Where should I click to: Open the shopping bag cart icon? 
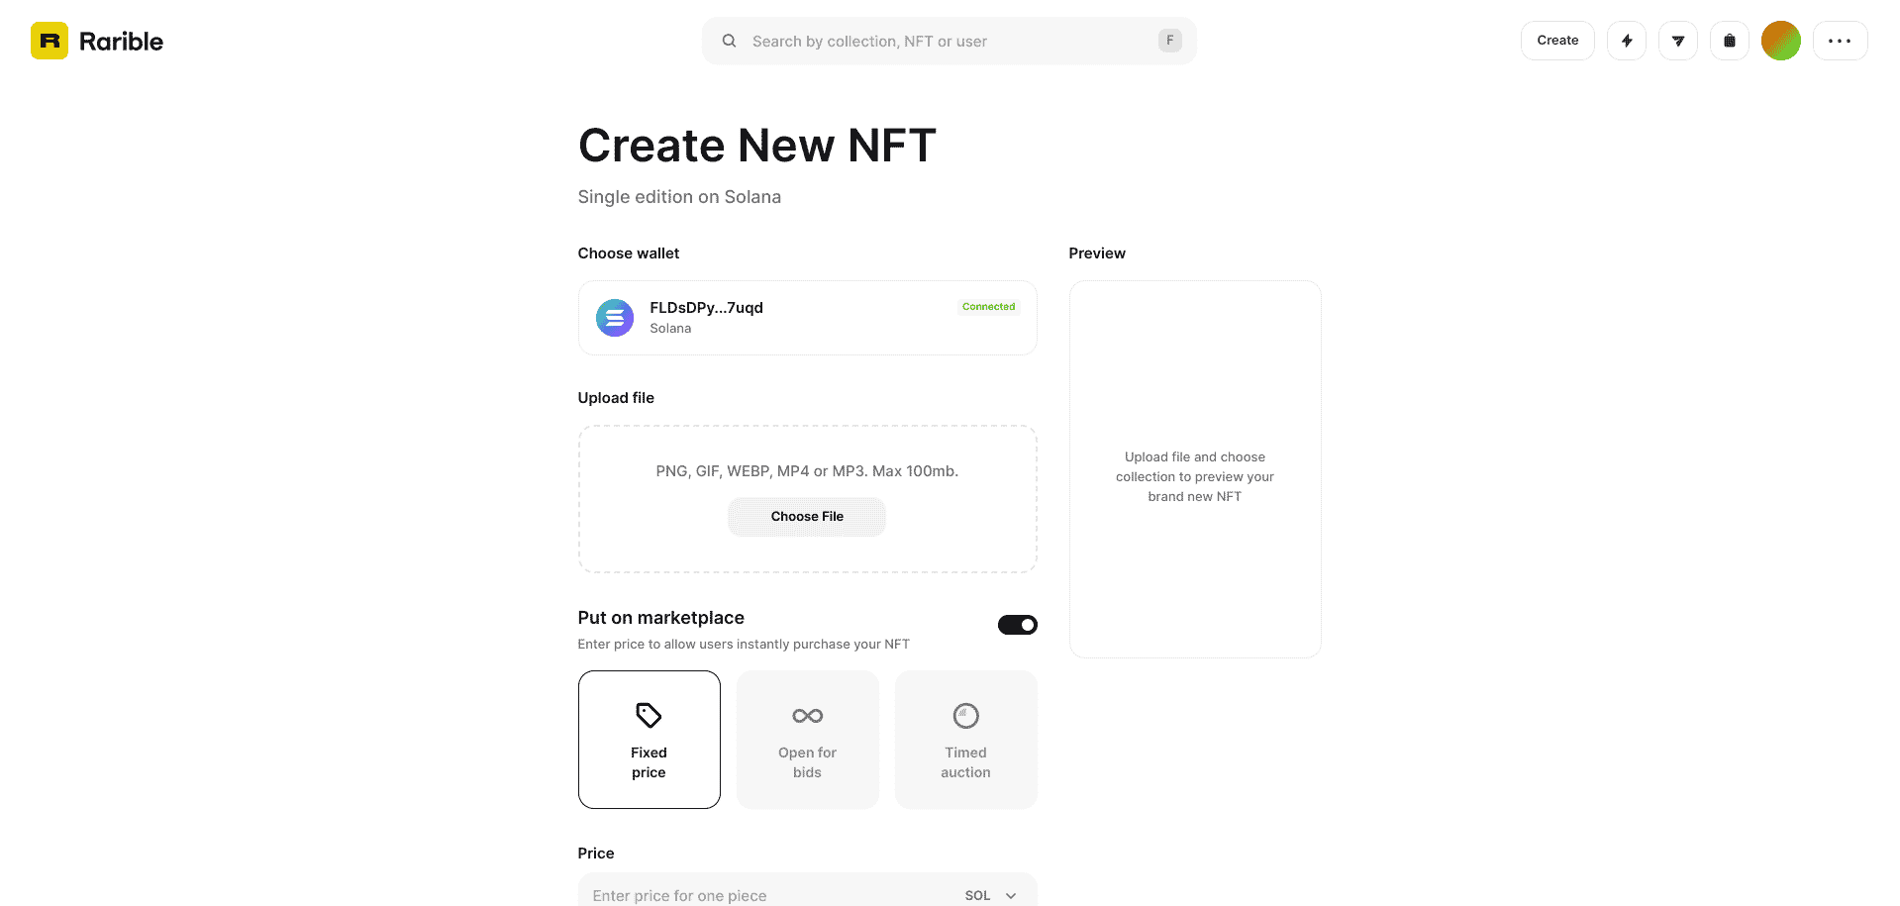click(x=1730, y=41)
